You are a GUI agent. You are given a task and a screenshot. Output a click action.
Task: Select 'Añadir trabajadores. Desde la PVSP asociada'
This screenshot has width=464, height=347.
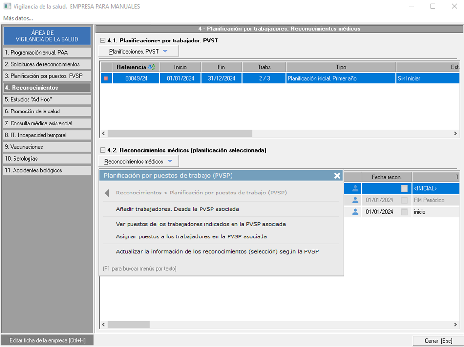point(177,209)
